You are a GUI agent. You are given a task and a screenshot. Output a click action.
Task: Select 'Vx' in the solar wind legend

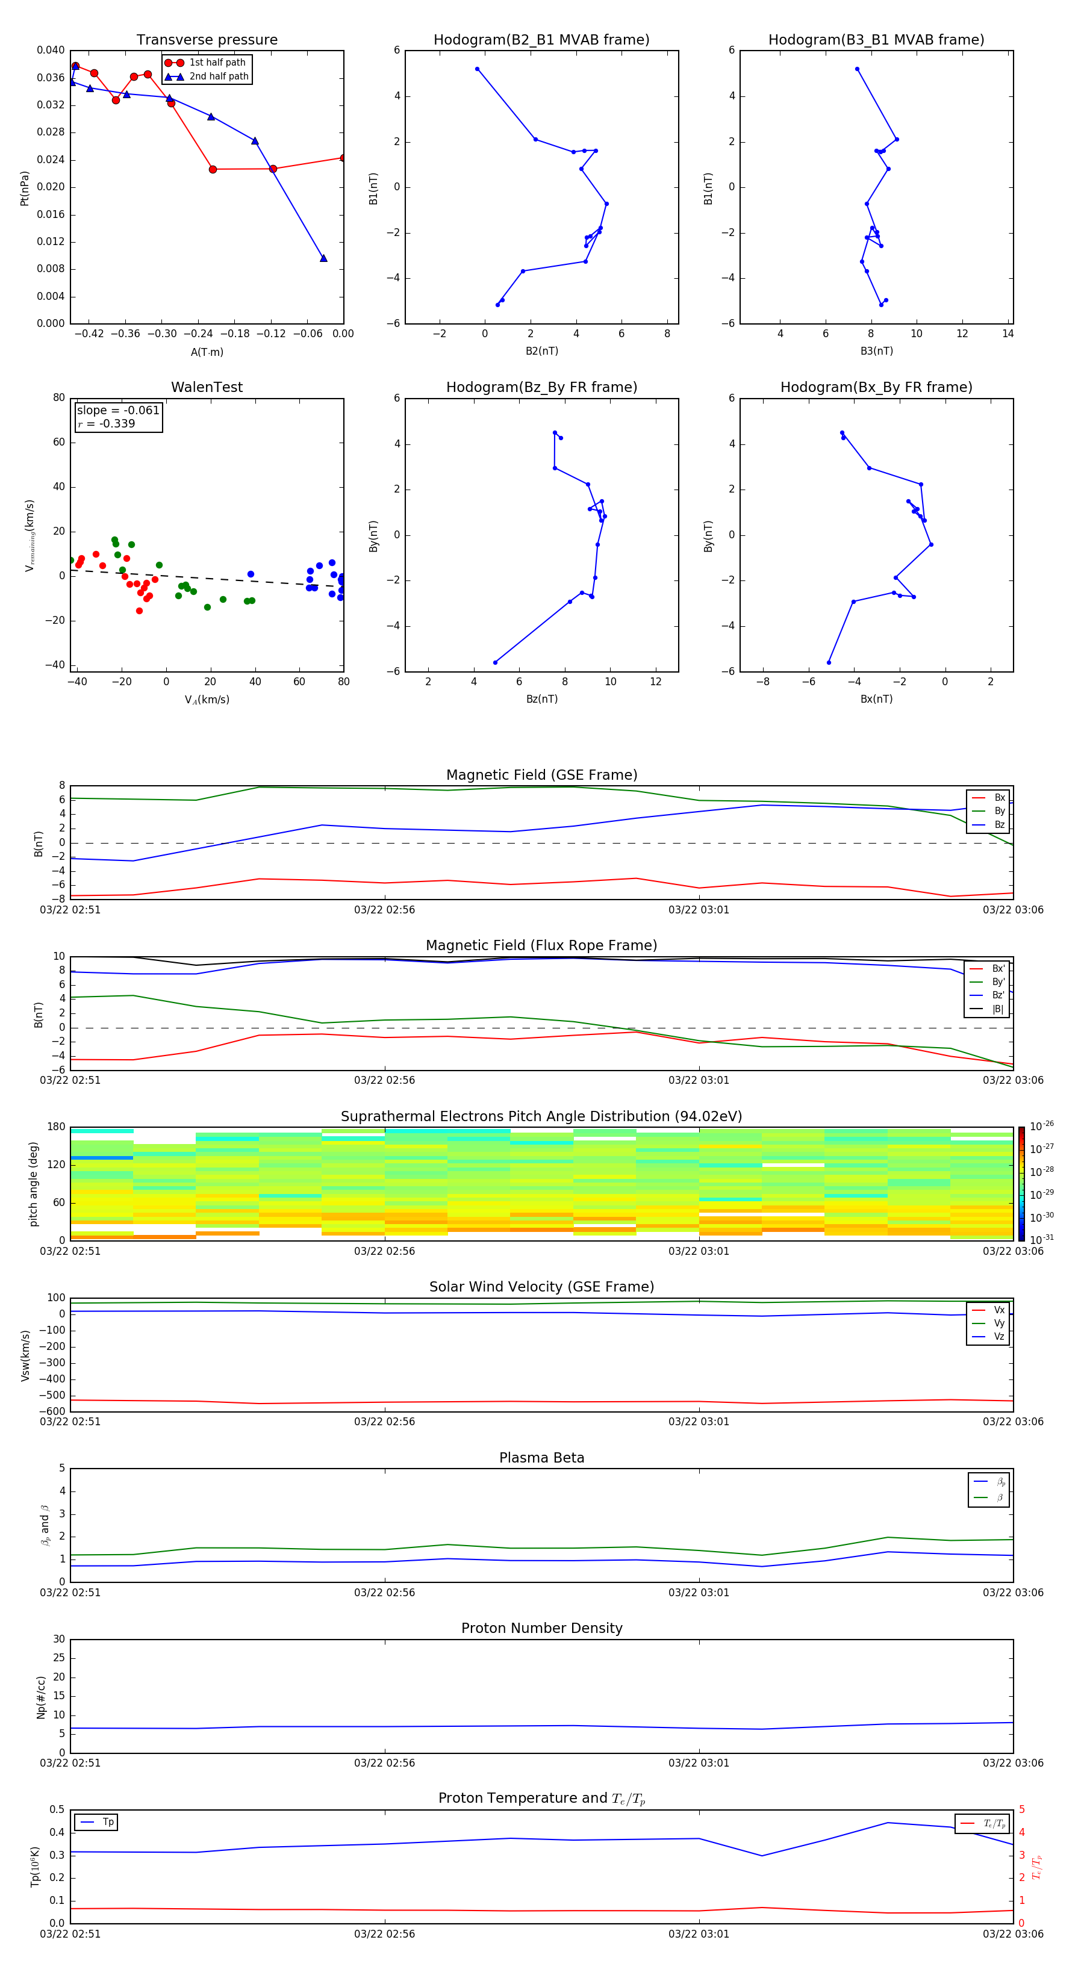tap(989, 1310)
